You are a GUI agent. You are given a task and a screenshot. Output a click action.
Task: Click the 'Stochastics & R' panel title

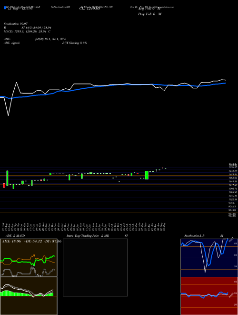tap(194, 236)
